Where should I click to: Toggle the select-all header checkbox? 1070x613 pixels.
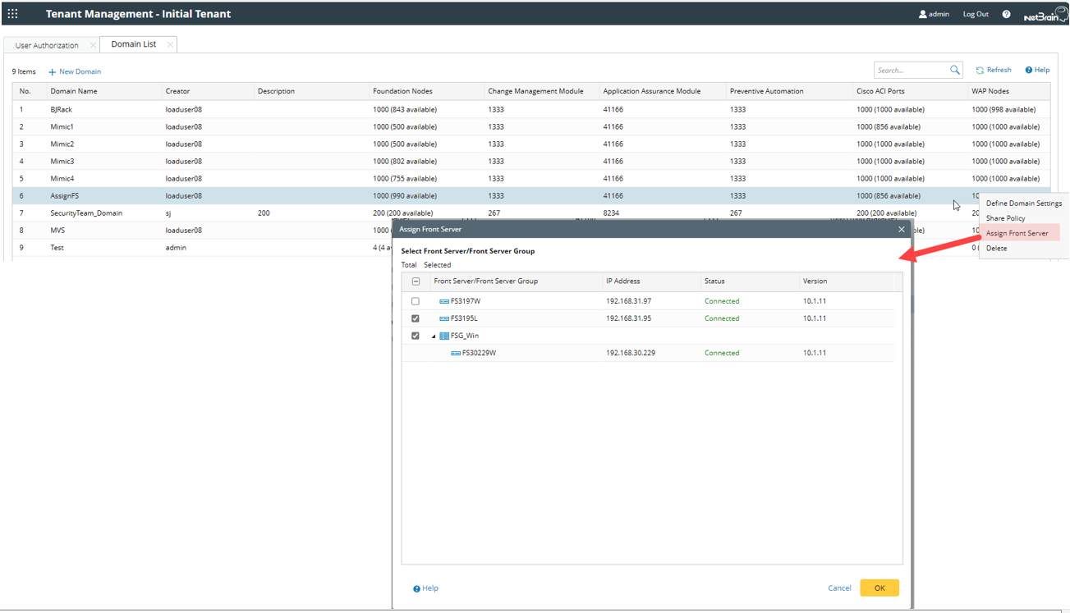(x=416, y=281)
